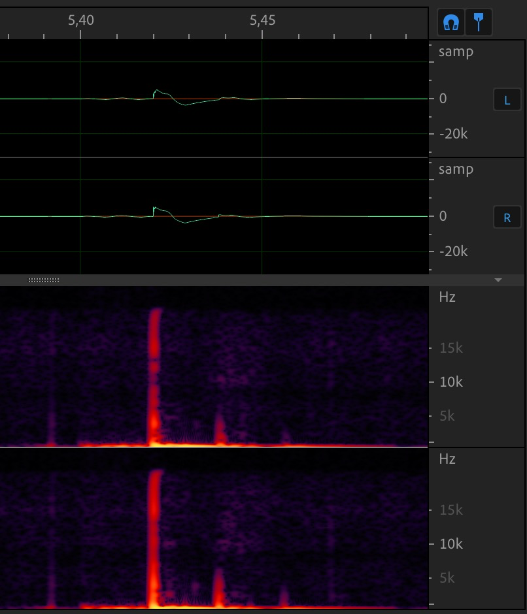
Task: Click the upper spectrogram 'Hz' scale label
Action: (x=447, y=297)
